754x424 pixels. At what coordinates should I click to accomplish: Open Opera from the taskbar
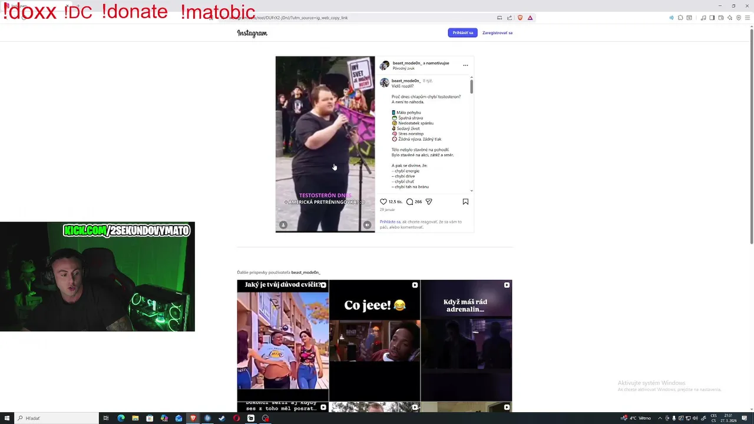pyautogui.click(x=236, y=418)
